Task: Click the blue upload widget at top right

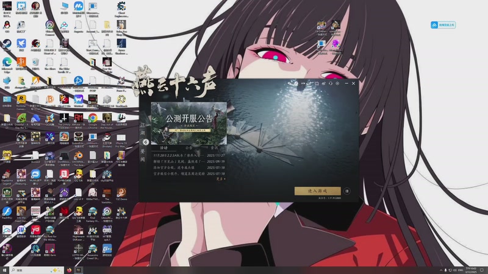Action: tap(443, 25)
